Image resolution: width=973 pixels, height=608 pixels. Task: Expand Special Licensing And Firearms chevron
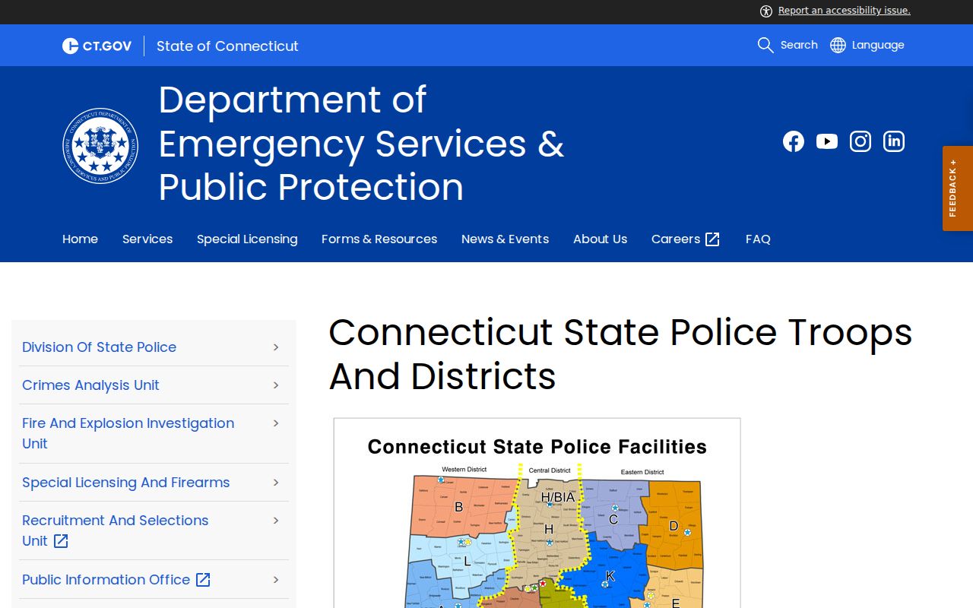[x=276, y=483]
